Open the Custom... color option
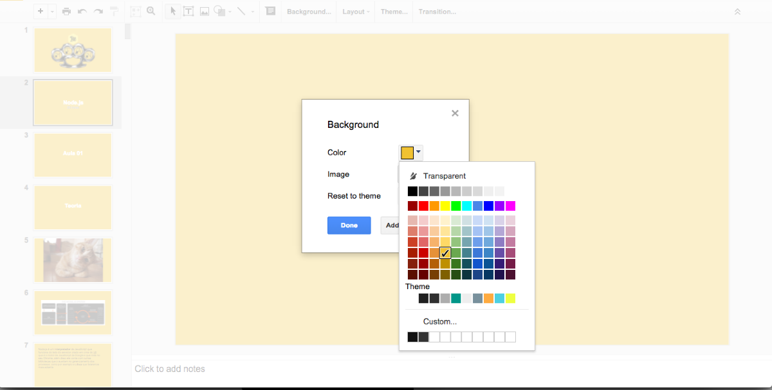Viewport: 772px width, 390px height. pos(440,321)
